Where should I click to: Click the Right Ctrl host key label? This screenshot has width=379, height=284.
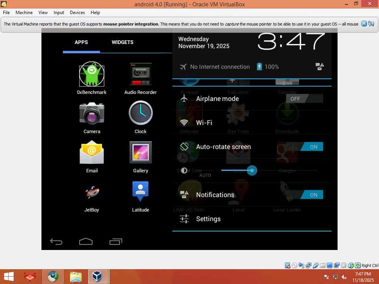pos(370,266)
